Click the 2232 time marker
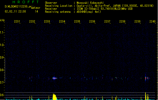Image resolution: width=158 pixels, height=100 pixels. point(32,21)
